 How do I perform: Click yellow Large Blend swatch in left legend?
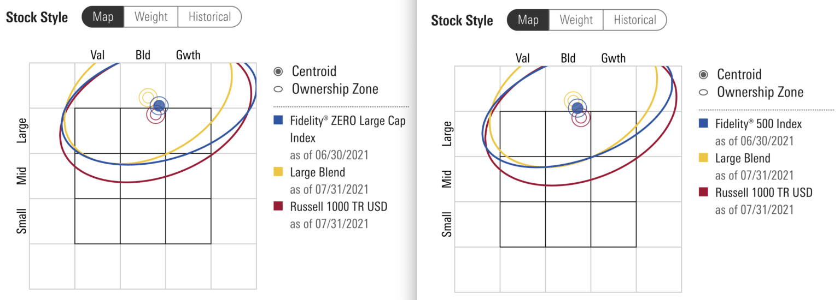278,172
